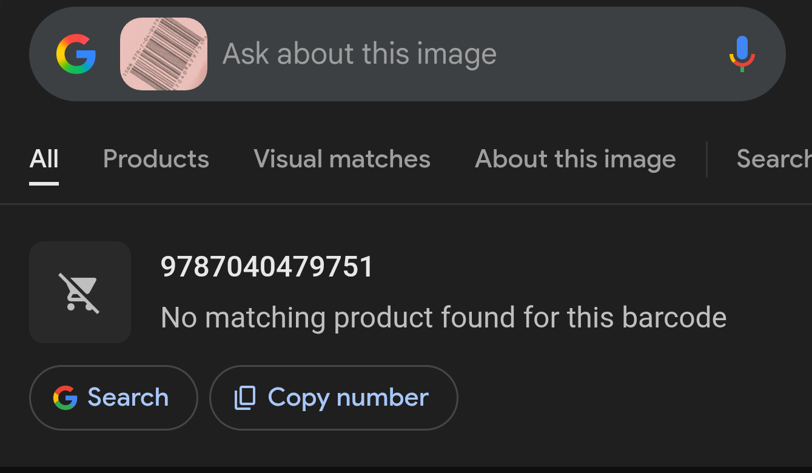
Task: Click the Google logo in the search bar
Action: click(x=76, y=54)
